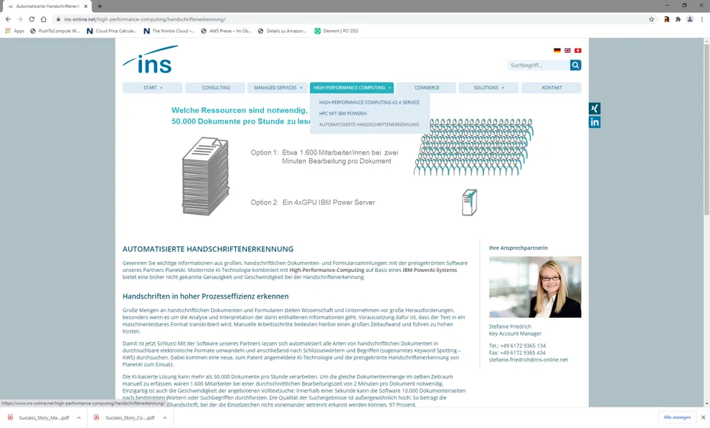Click the IBM PowerAI-Systems bold link
This screenshot has height=428, width=710.
430,271
